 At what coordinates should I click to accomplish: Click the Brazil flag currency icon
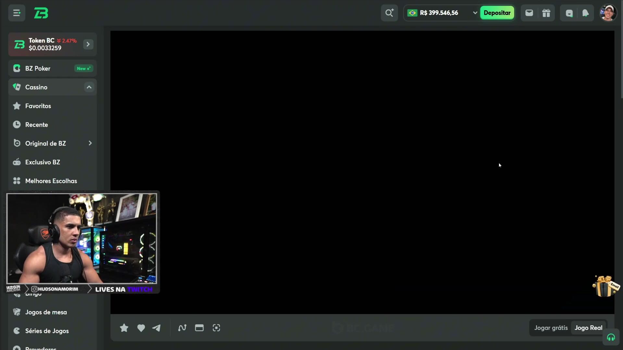[x=412, y=13]
